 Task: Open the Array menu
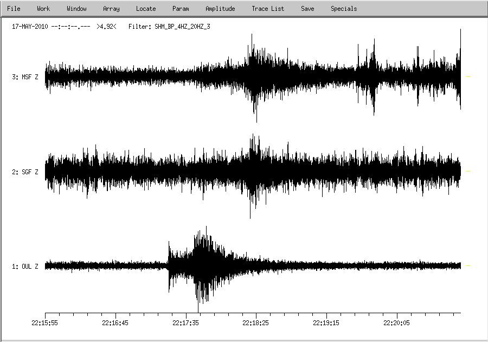pos(111,9)
